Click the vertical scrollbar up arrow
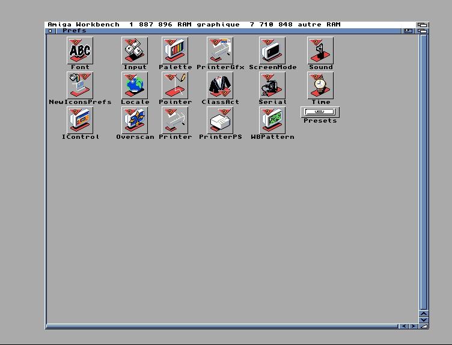 point(424,314)
